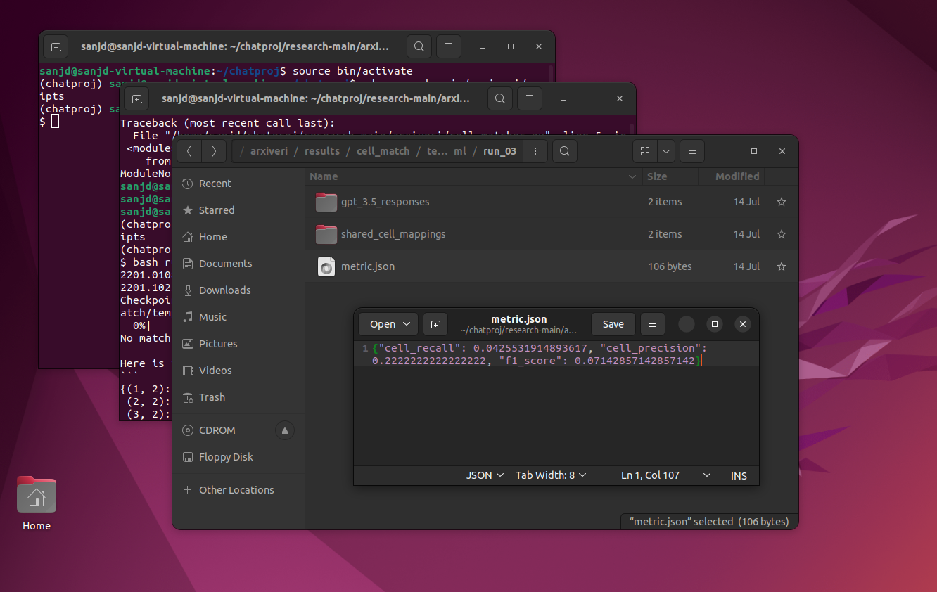
Task: Open search in the middle terminal window
Action: click(499, 98)
